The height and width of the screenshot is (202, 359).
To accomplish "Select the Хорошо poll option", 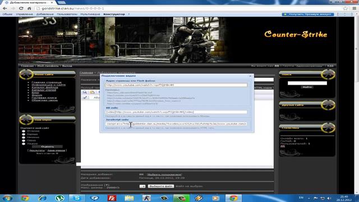I will point(24,134).
